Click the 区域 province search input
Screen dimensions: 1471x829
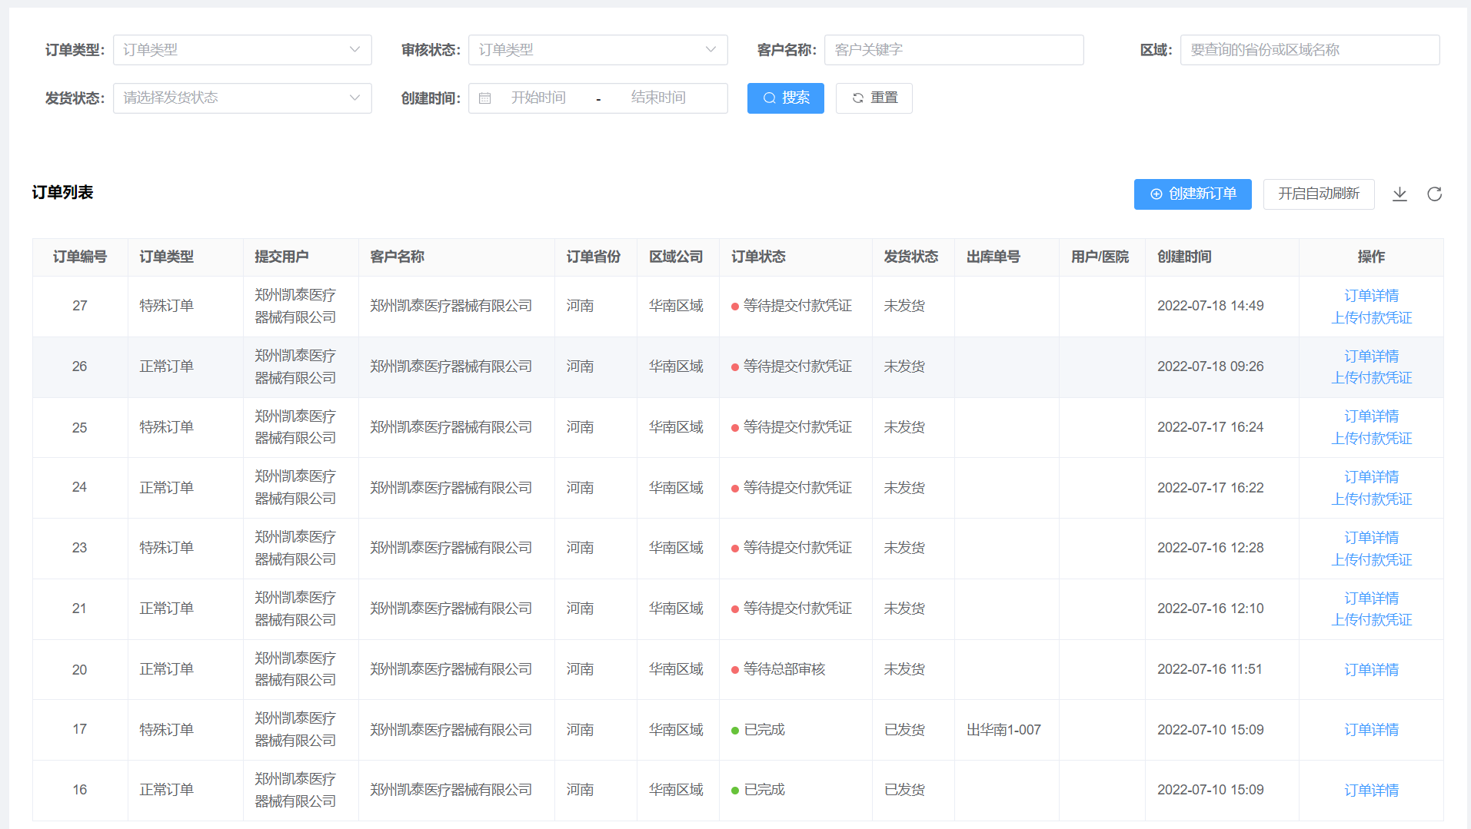click(x=1310, y=50)
